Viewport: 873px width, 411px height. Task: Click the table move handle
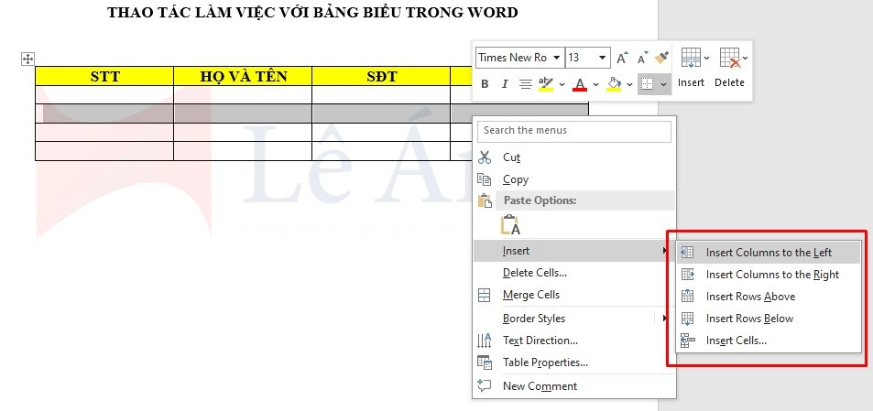(27, 59)
